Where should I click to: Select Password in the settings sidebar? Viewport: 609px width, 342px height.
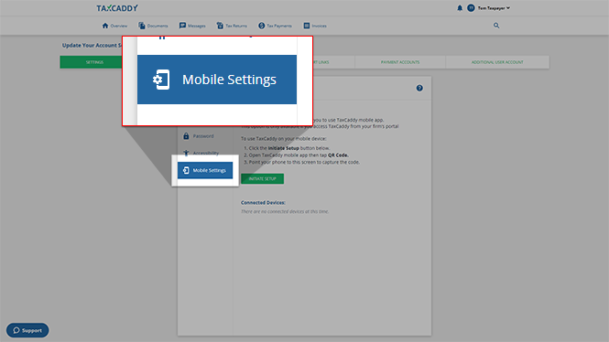tap(199, 136)
